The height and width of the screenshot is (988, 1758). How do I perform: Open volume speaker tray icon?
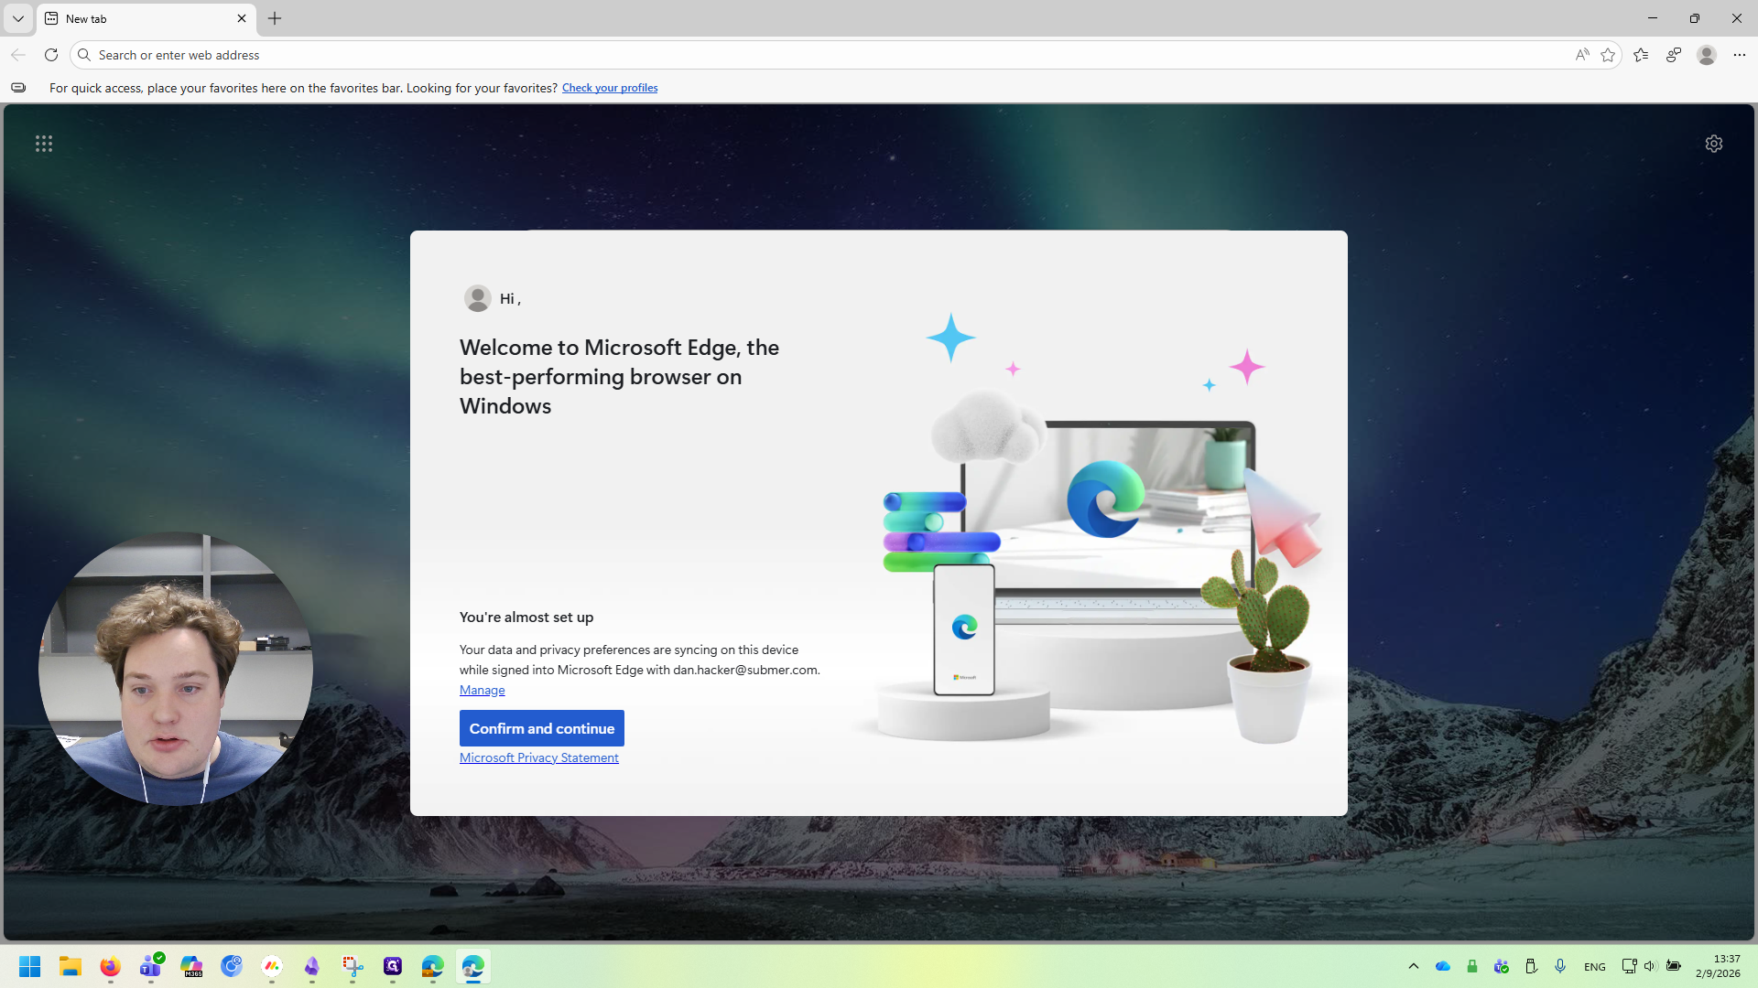pyautogui.click(x=1650, y=966)
